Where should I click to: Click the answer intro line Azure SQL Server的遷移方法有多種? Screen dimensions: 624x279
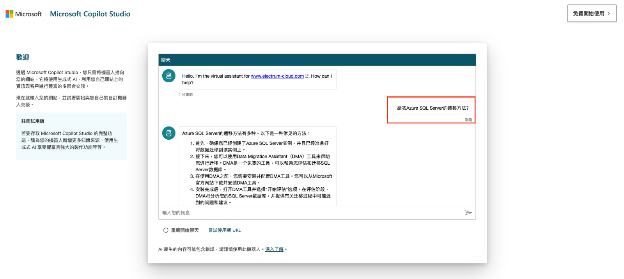point(246,133)
